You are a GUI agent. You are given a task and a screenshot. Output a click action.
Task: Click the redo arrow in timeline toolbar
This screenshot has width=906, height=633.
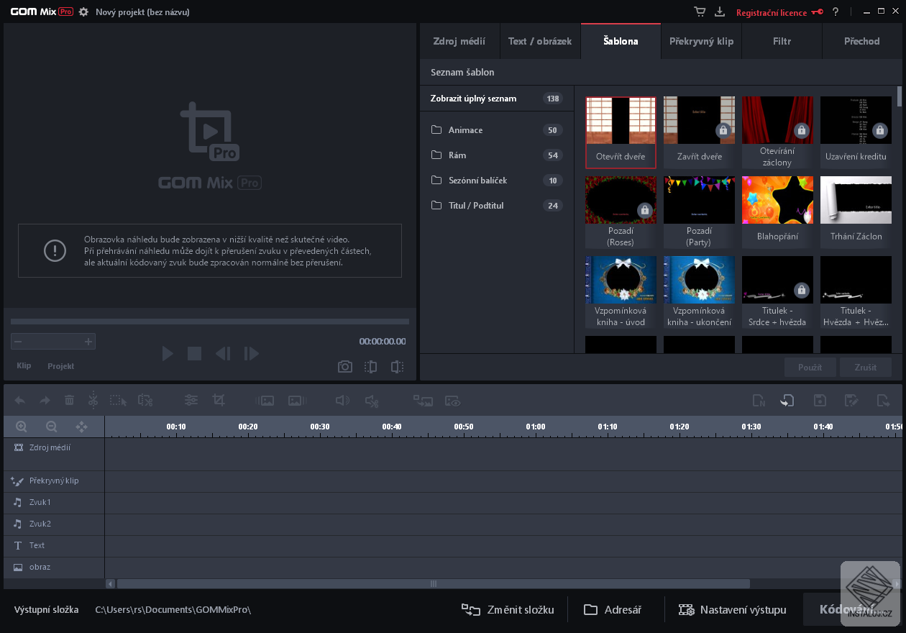click(45, 401)
